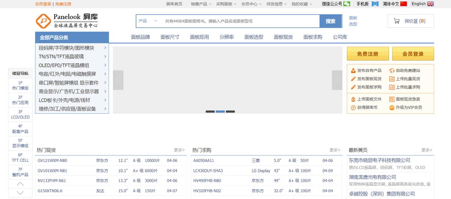The width and height of the screenshot is (451, 199).
Task: Select the first banner slide indicator
Action: (x=210, y=112)
